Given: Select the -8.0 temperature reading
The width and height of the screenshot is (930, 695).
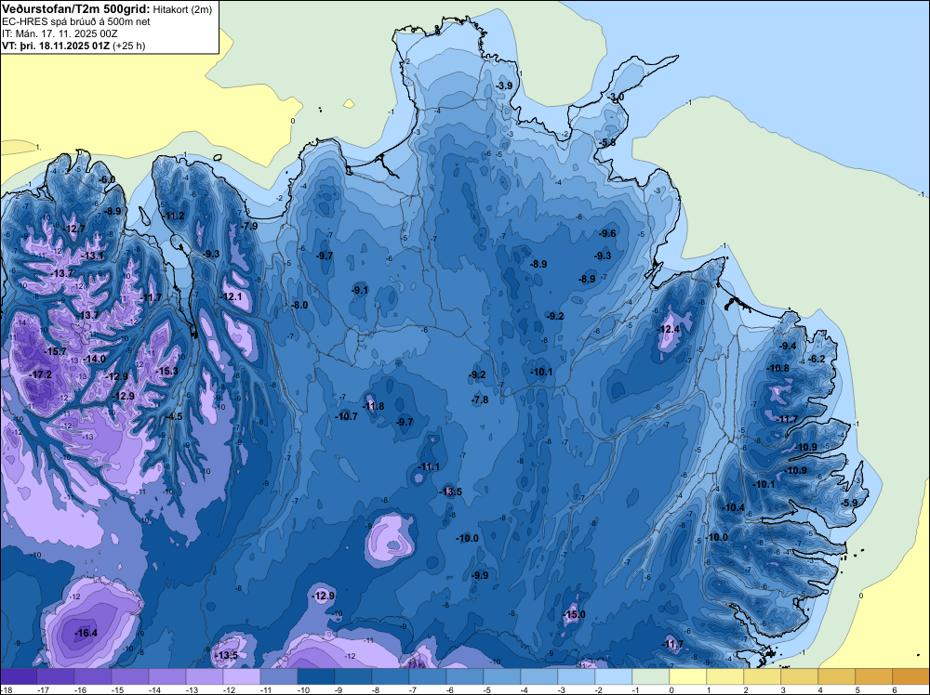Looking at the screenshot, I should pyautogui.click(x=299, y=305).
